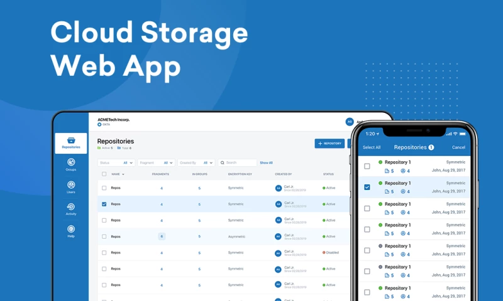
Task: Open the Activity history icon
Action: pos(70,207)
